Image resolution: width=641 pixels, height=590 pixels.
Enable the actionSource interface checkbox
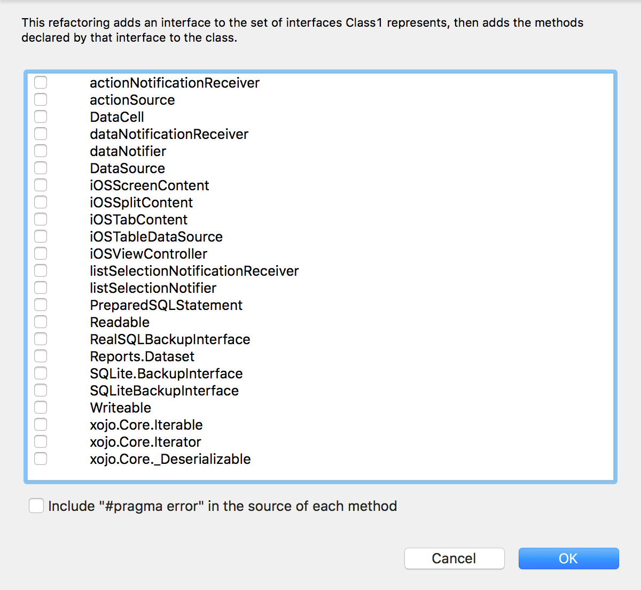[41, 99]
